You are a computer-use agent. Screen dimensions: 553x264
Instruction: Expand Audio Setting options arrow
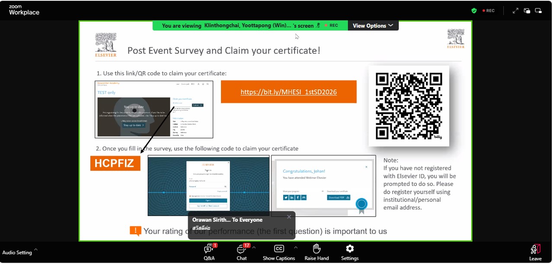click(x=36, y=249)
